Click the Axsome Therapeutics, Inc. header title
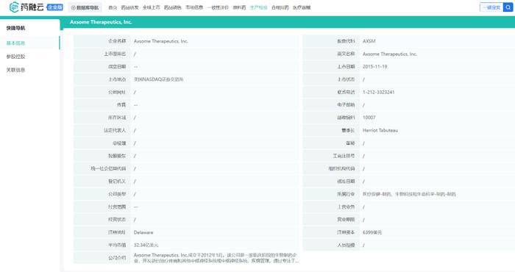 (x=101, y=22)
